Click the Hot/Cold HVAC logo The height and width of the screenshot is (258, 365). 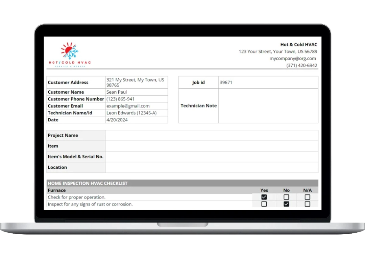pyautogui.click(x=70, y=54)
